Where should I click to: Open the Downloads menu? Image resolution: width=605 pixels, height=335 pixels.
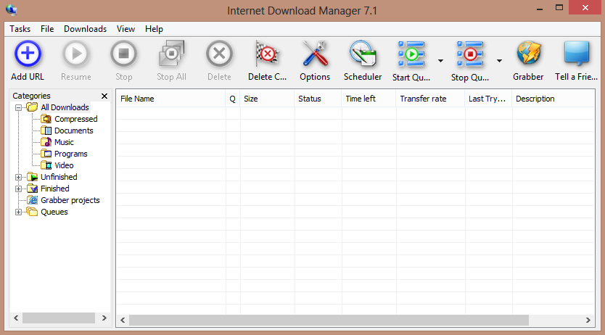click(86, 29)
